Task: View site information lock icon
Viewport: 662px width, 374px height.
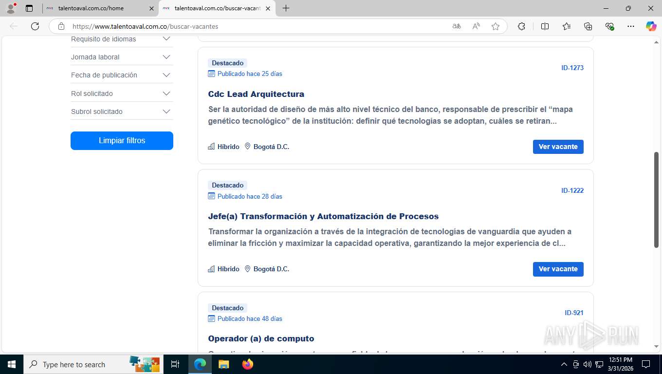Action: (x=61, y=26)
